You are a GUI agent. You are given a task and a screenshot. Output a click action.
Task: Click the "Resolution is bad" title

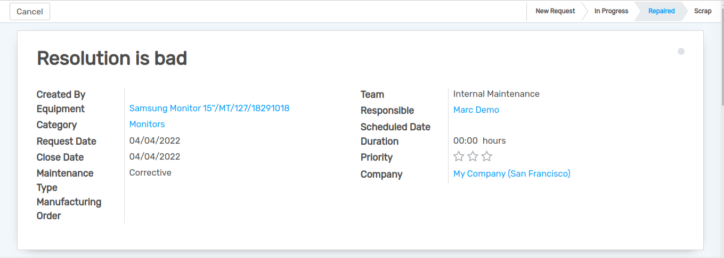(112, 58)
